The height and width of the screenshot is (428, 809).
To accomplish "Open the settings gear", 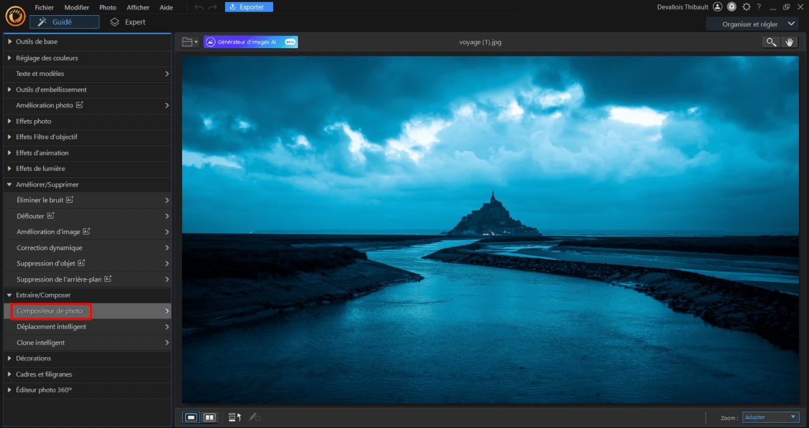I will pos(746,7).
